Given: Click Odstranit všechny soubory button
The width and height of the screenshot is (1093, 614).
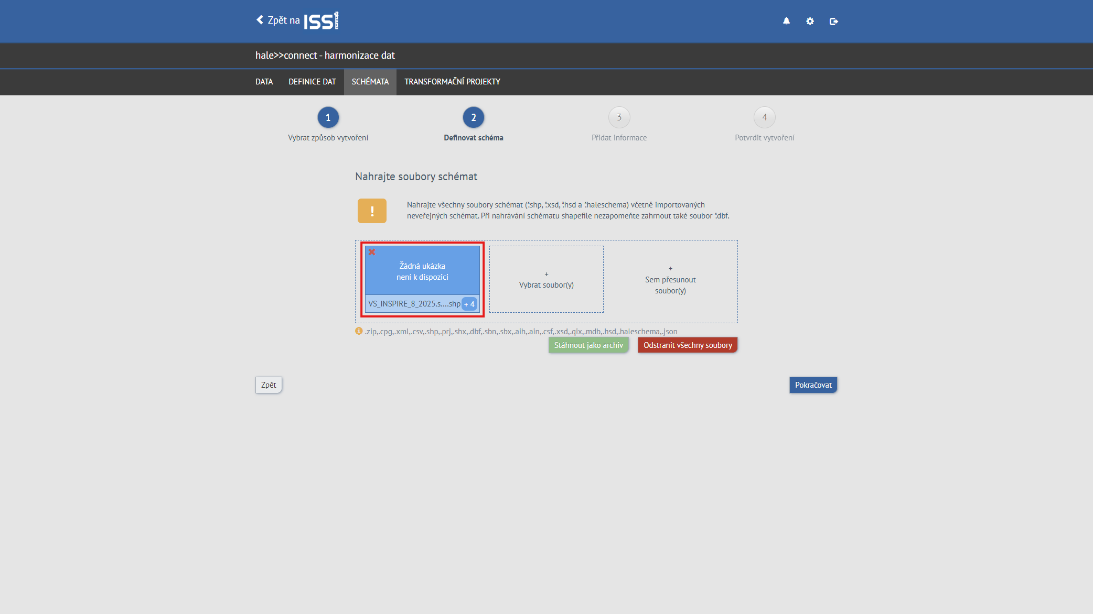Looking at the screenshot, I should click(688, 345).
